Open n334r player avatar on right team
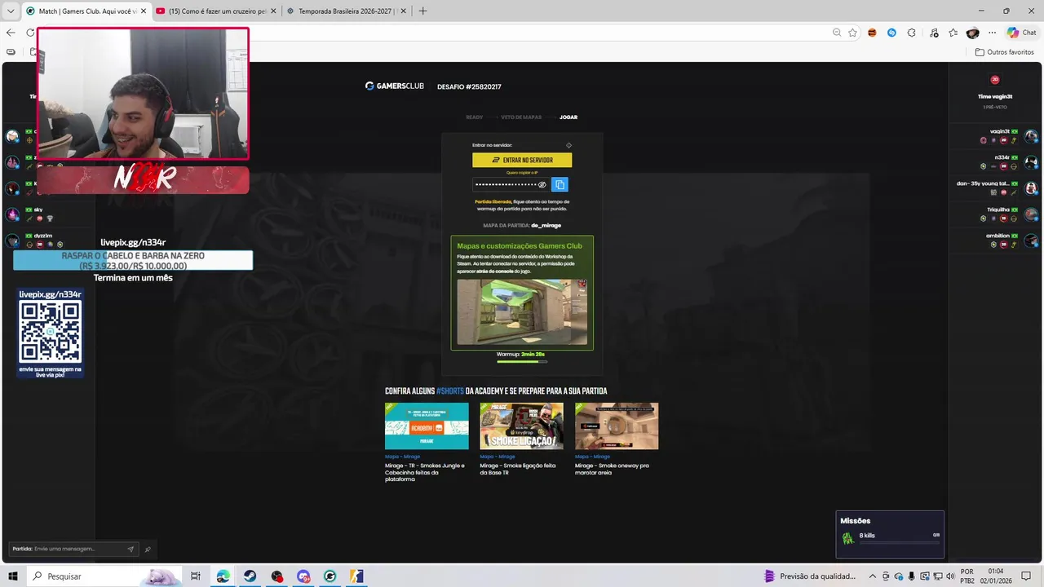Screen dimensions: 1044x587 tap(1031, 161)
